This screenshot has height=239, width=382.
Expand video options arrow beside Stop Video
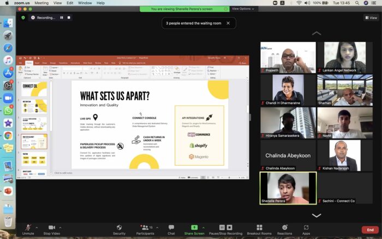(x=61, y=227)
